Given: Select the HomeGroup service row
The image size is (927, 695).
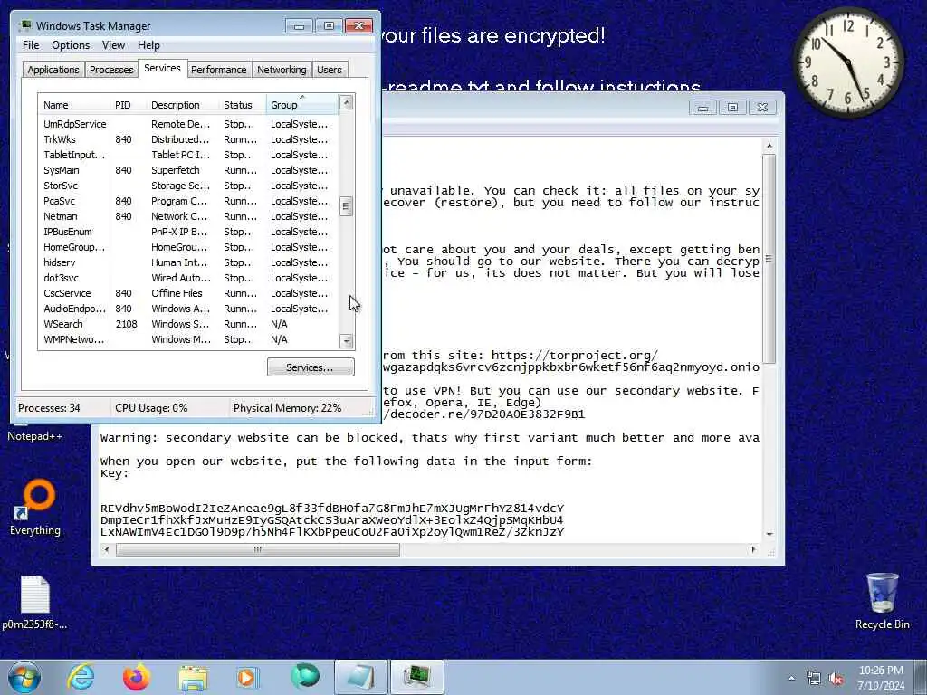Looking at the screenshot, I should tap(188, 247).
